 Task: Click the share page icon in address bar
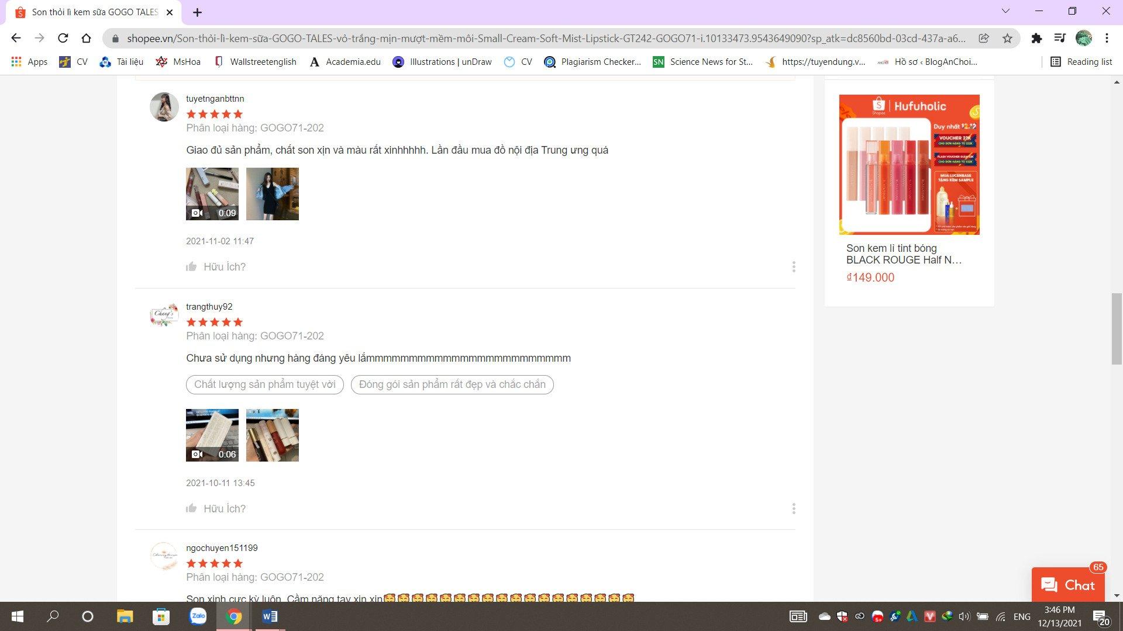(984, 39)
